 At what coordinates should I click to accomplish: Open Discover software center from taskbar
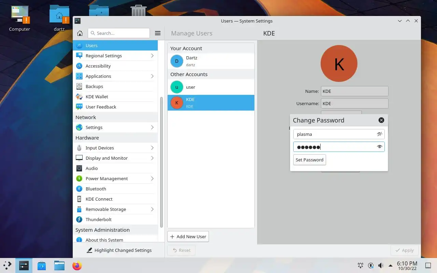pos(42,265)
